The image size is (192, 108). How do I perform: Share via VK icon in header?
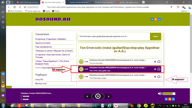coord(152,19)
